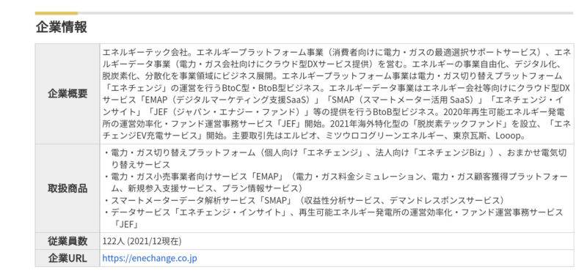Select the 企業URL row header cell
The height and width of the screenshot is (277, 587).
tap(68, 258)
